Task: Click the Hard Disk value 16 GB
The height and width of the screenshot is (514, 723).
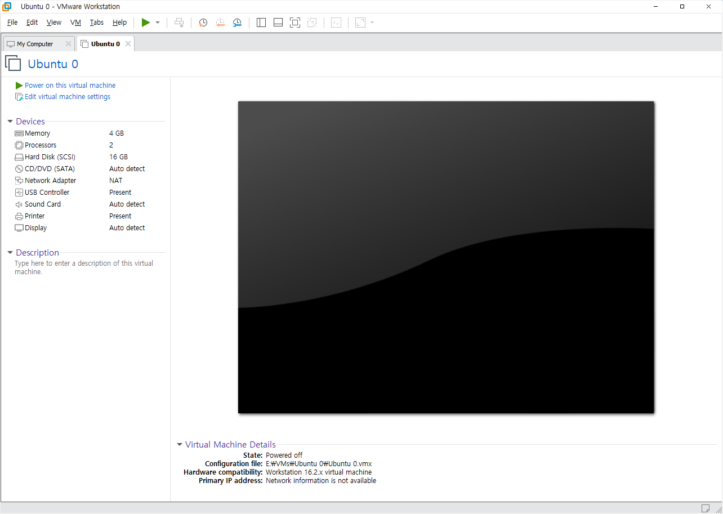Action: (x=119, y=157)
